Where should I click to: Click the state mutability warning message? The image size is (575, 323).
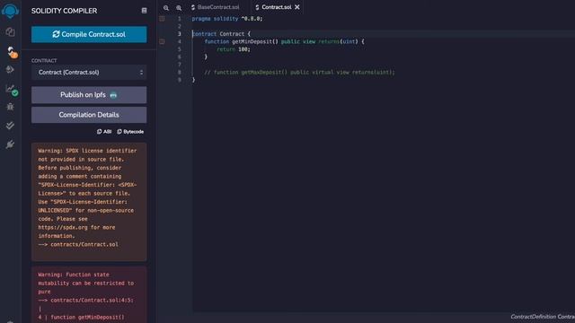[x=89, y=295]
